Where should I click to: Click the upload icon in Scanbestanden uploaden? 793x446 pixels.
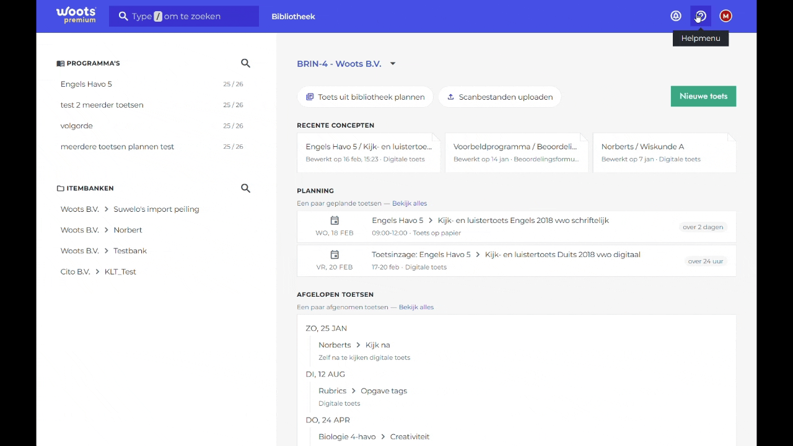pos(450,97)
